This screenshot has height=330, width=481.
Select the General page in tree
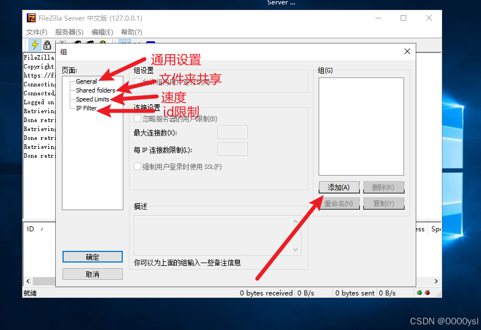tap(86, 81)
